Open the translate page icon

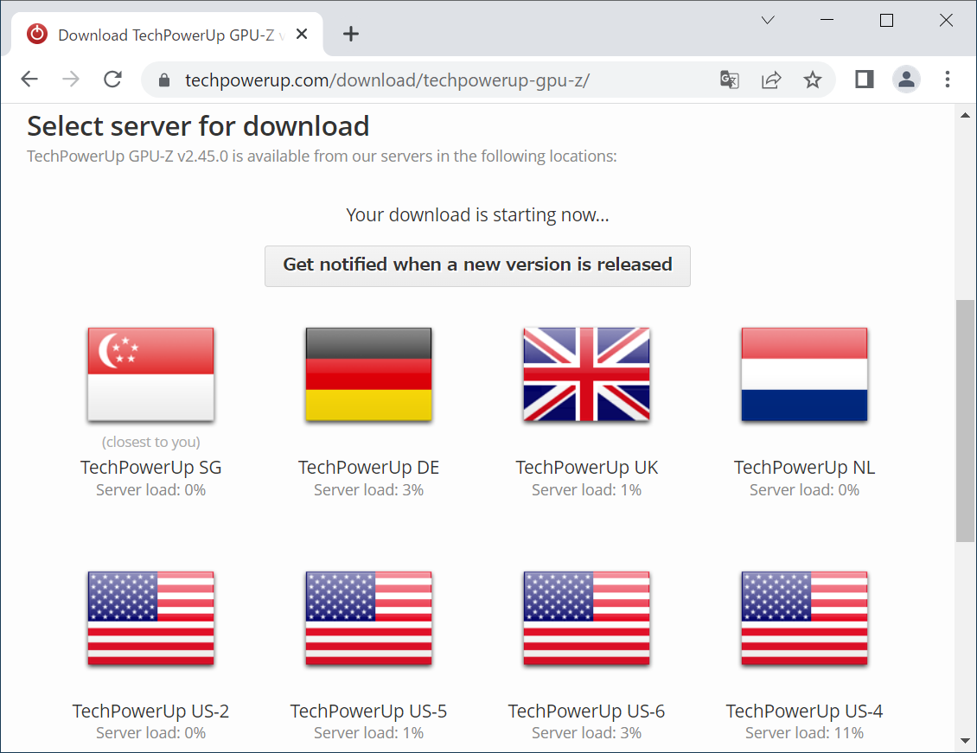click(x=730, y=80)
